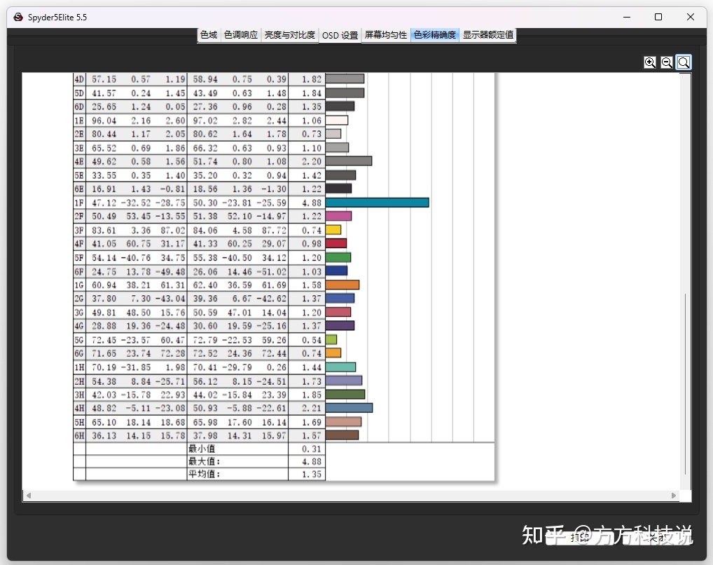Click the 打印 print button
This screenshot has width=713, height=565.
pyautogui.click(x=579, y=538)
